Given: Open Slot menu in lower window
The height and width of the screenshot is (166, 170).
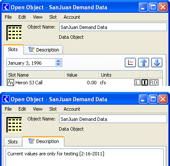Looking at the screenshot, I should tap(53, 109).
